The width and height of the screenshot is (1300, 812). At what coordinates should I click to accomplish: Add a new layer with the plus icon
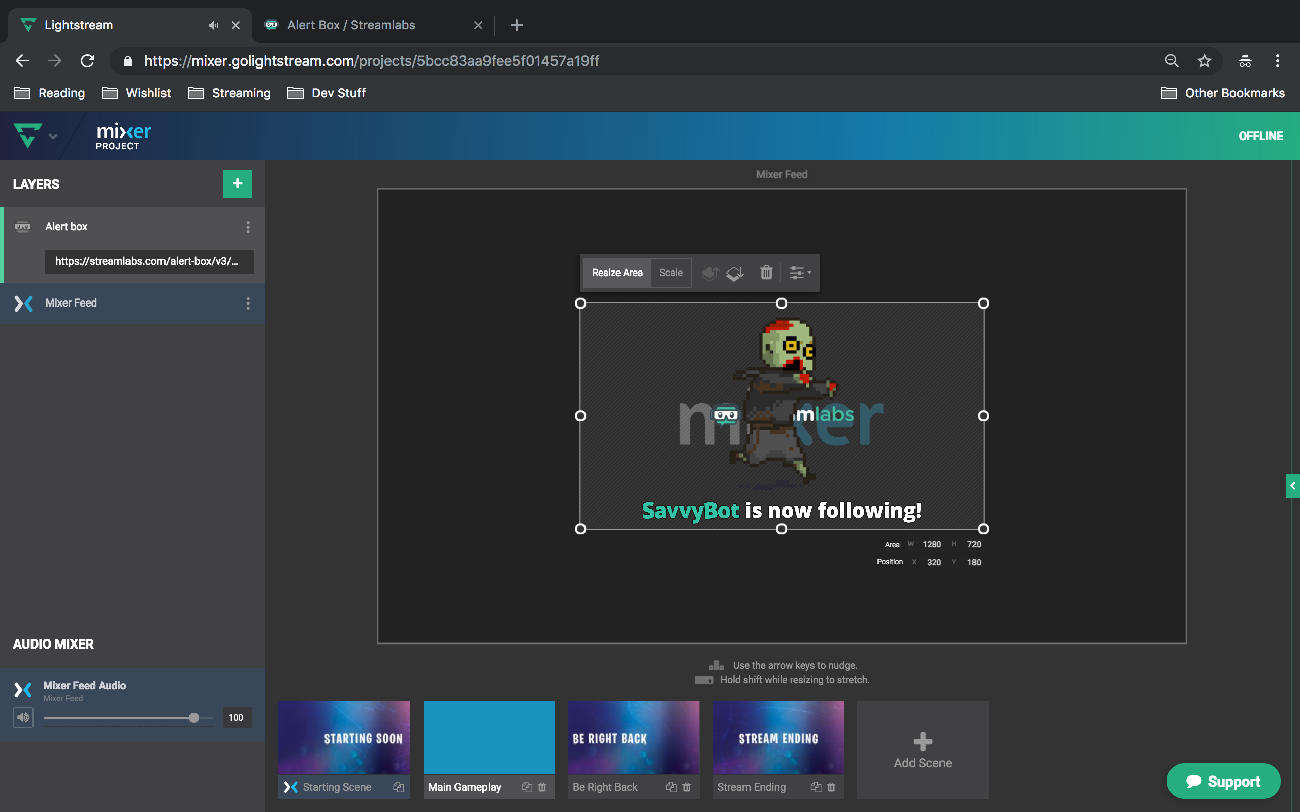tap(237, 183)
